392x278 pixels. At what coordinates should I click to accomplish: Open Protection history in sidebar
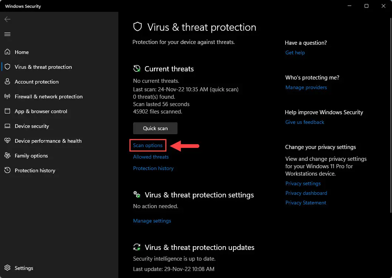pyautogui.click(x=35, y=170)
